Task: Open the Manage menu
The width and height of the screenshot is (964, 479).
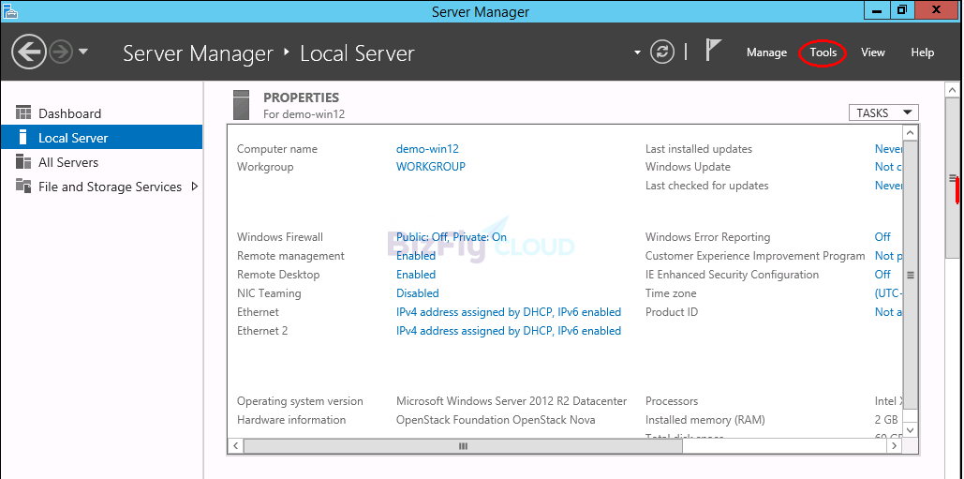Action: (x=766, y=52)
